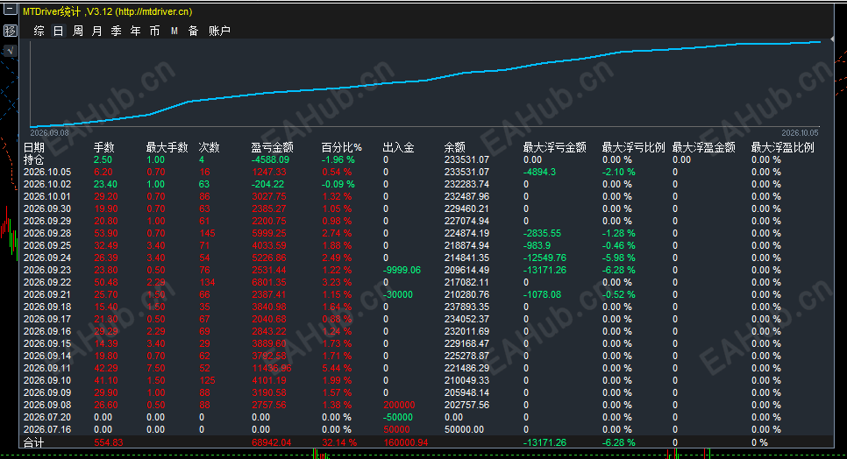Switch to the 周 weekly tab

(78, 31)
